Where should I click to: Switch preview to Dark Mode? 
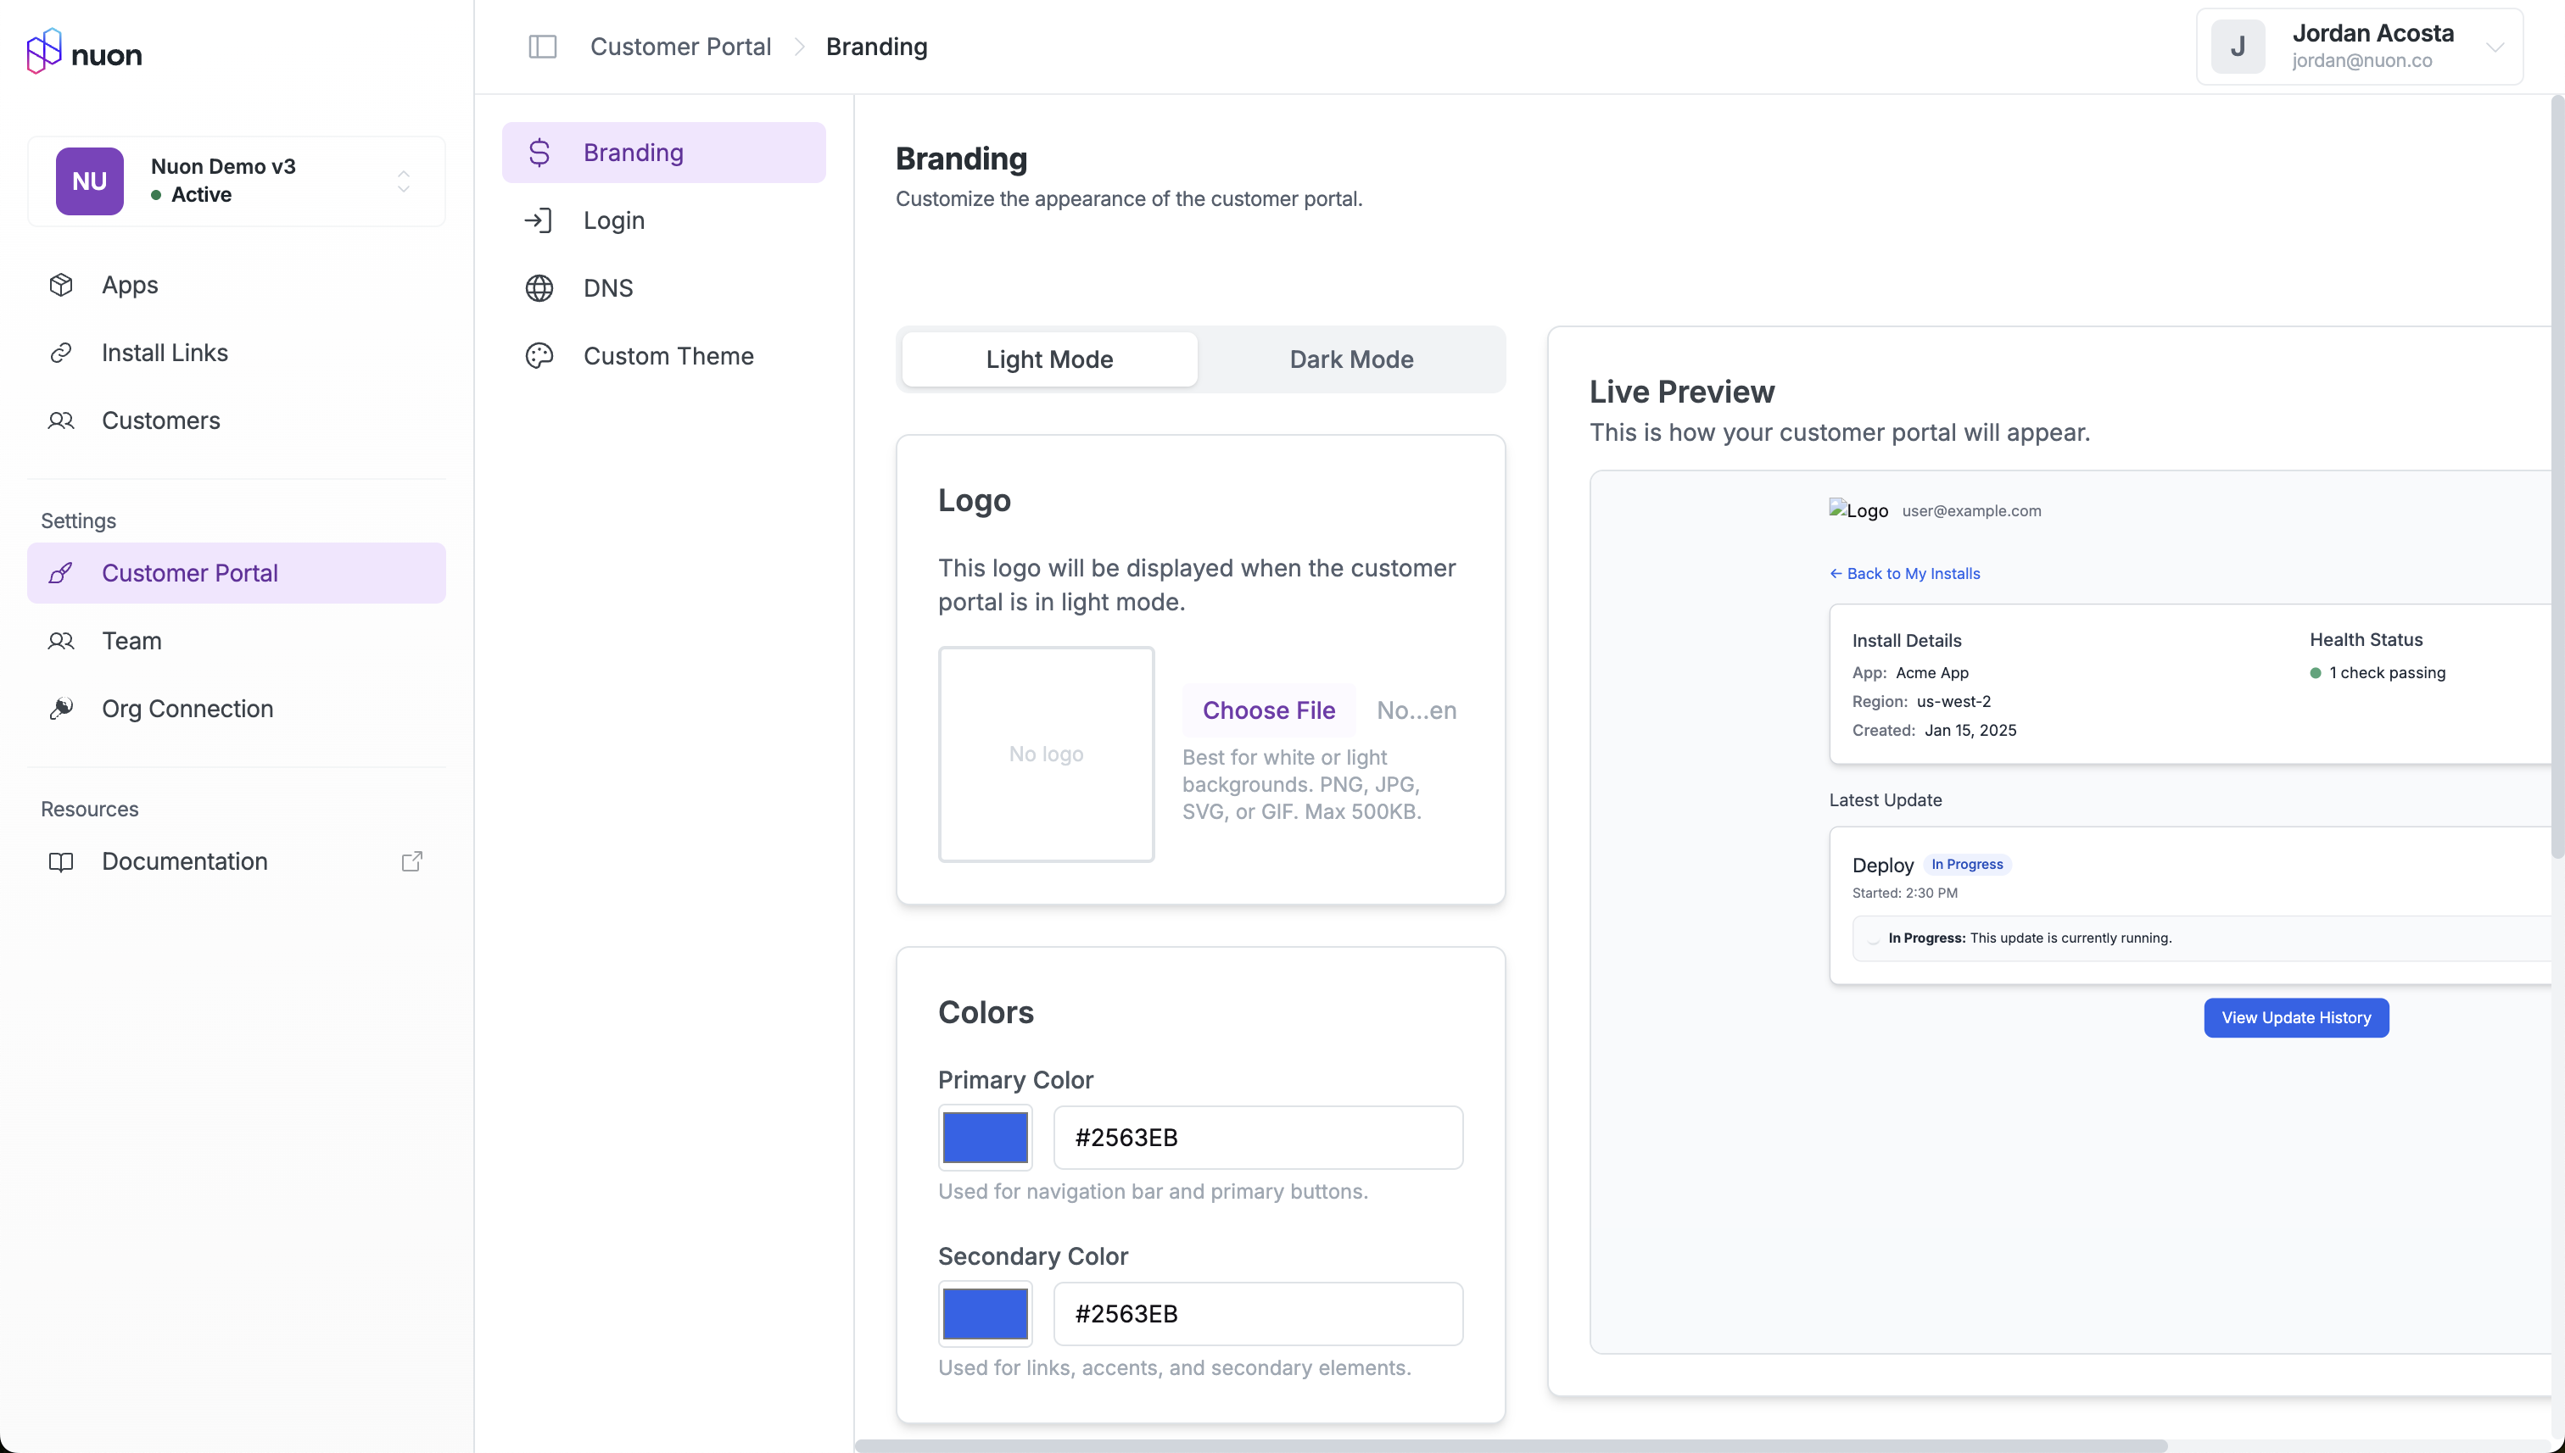(x=1351, y=359)
